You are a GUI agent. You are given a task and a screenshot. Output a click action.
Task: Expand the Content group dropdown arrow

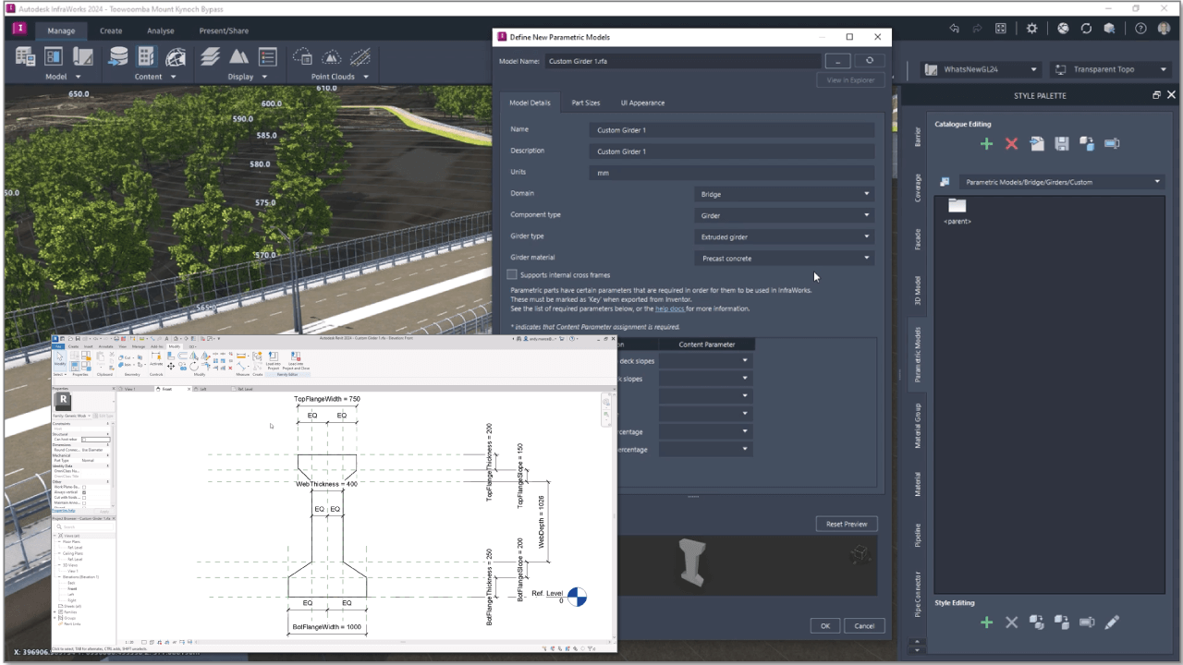175,78
